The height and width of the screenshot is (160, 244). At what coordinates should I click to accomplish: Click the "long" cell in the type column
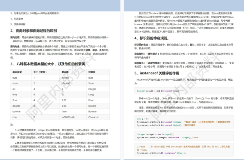(x=15, y=95)
